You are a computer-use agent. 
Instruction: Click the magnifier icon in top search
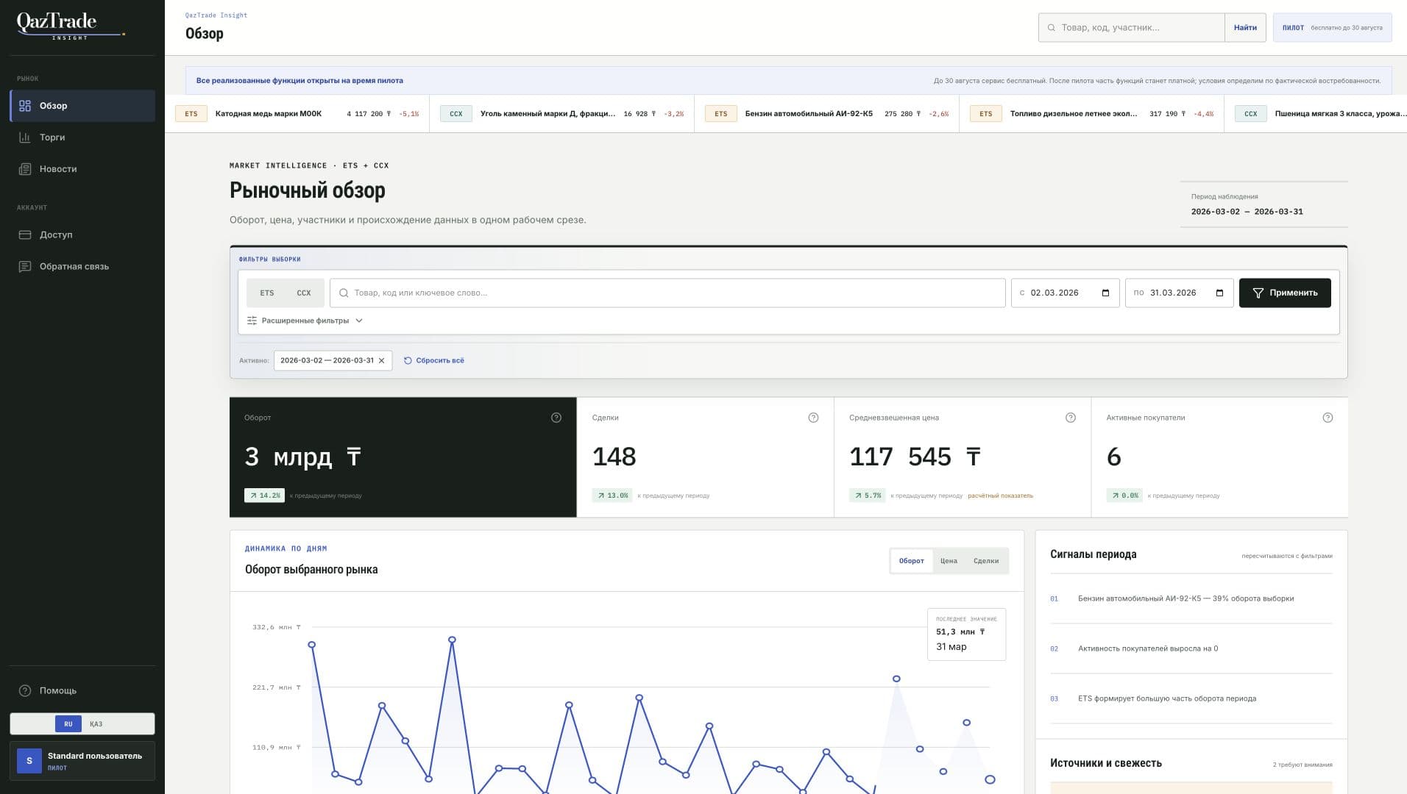coord(1052,28)
